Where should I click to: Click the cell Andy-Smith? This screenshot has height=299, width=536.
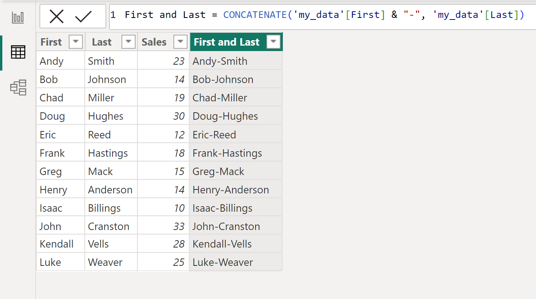pyautogui.click(x=236, y=61)
